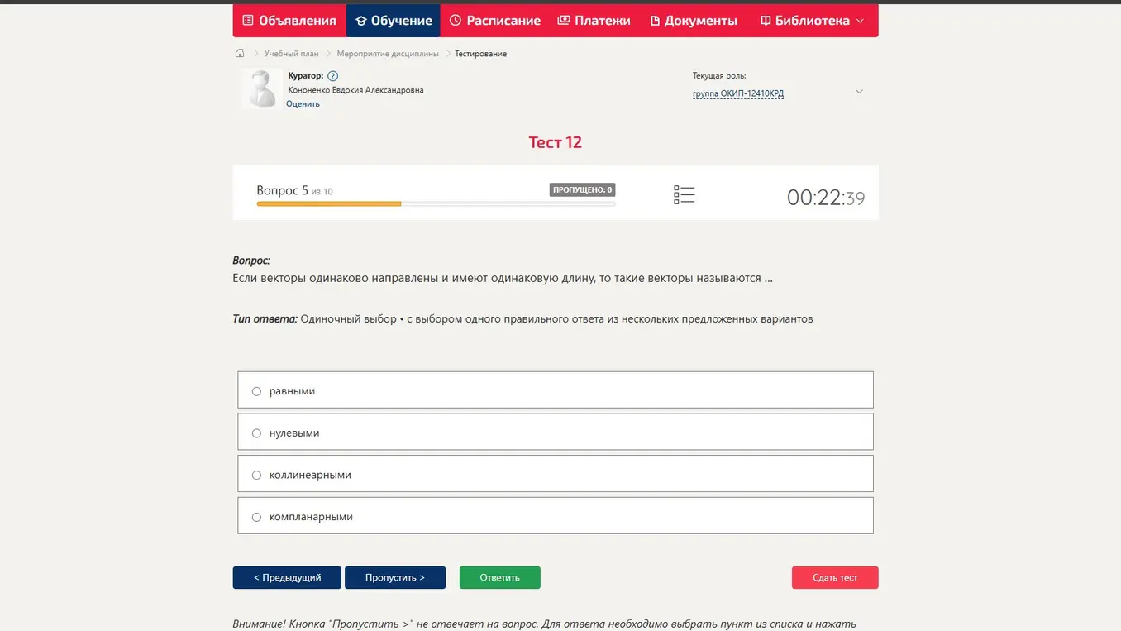Click the countdown timer 00:22:39
This screenshot has height=631, width=1121.
pos(825,198)
